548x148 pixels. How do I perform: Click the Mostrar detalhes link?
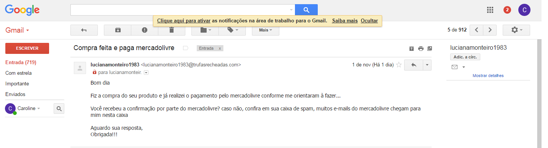488,76
